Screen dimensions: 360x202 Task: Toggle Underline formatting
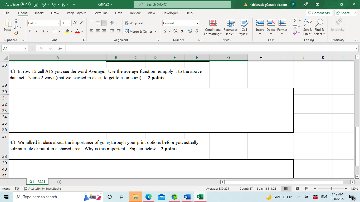[42, 31]
